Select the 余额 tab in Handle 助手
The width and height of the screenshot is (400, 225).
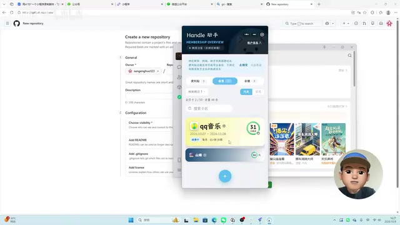point(250,81)
